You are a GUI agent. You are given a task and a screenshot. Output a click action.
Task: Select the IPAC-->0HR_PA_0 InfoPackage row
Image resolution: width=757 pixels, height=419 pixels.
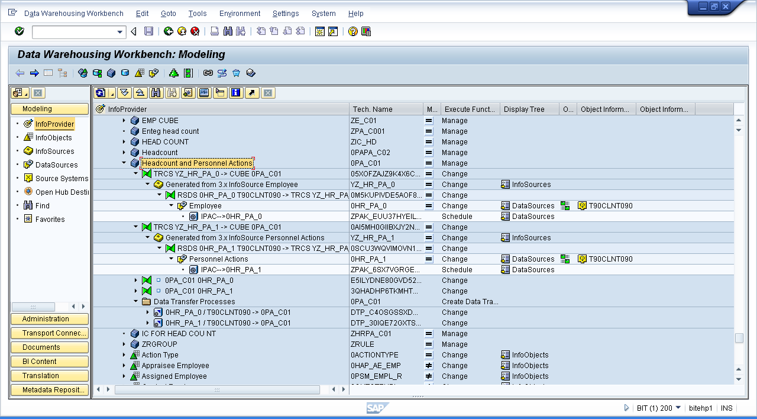[231, 216]
